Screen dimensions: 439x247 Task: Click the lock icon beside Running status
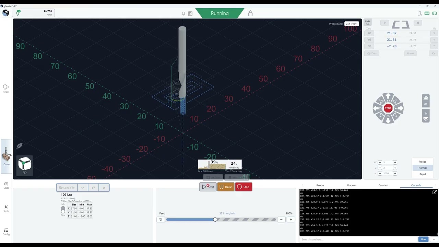pyautogui.click(x=250, y=13)
